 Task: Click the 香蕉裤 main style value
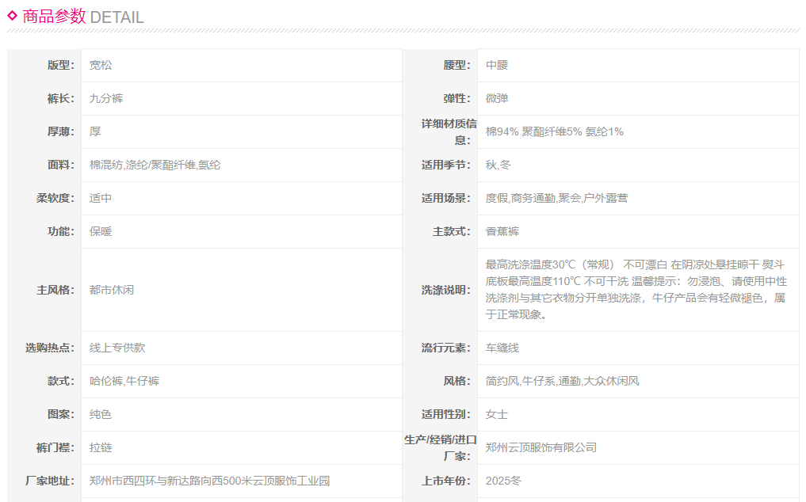502,231
